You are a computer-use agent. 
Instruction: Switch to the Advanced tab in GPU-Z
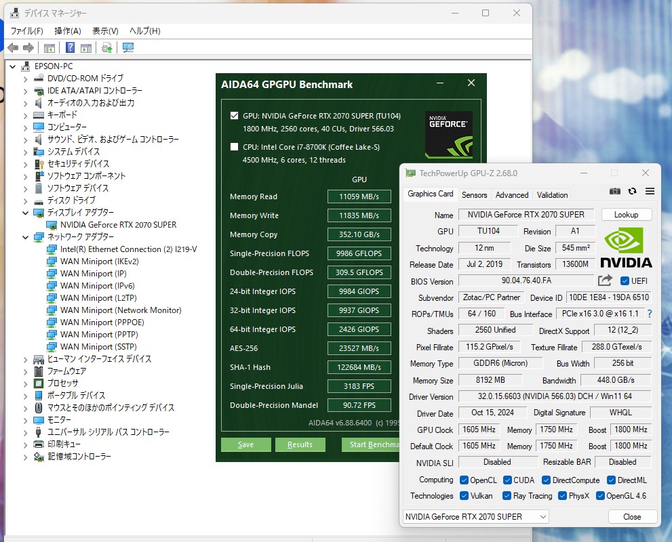512,195
